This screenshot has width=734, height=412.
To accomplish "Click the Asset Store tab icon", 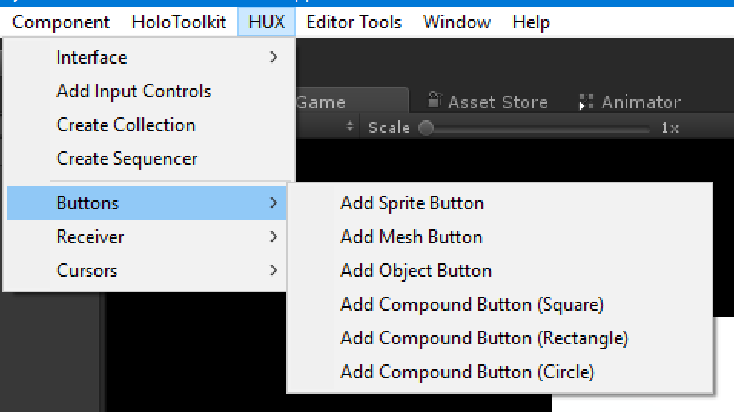I will coord(435,100).
